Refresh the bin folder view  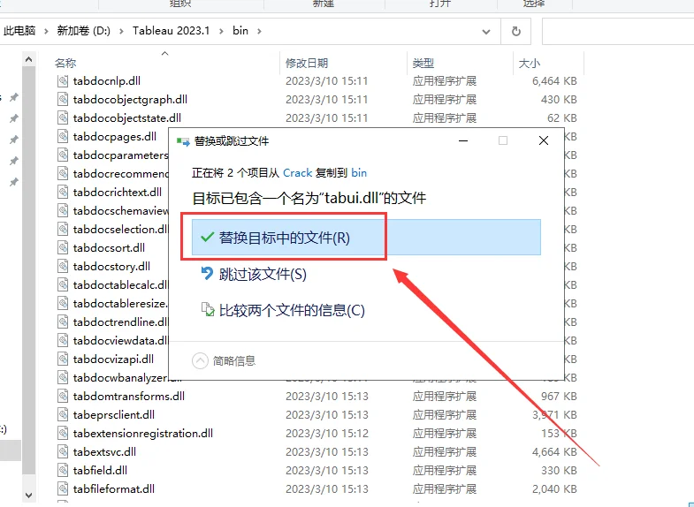[515, 31]
